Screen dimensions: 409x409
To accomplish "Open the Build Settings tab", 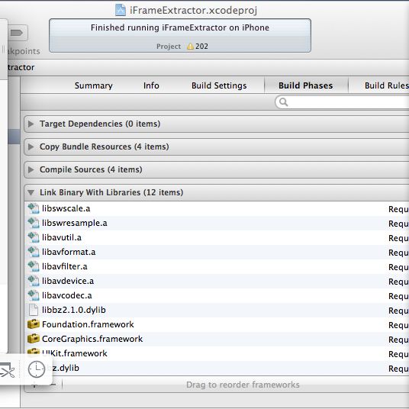I will [x=219, y=85].
